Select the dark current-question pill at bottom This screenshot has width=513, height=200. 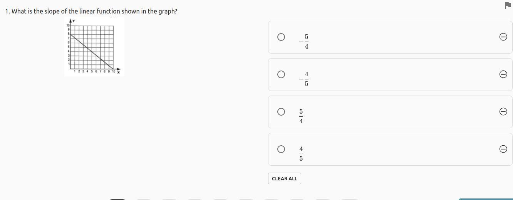pos(117,199)
